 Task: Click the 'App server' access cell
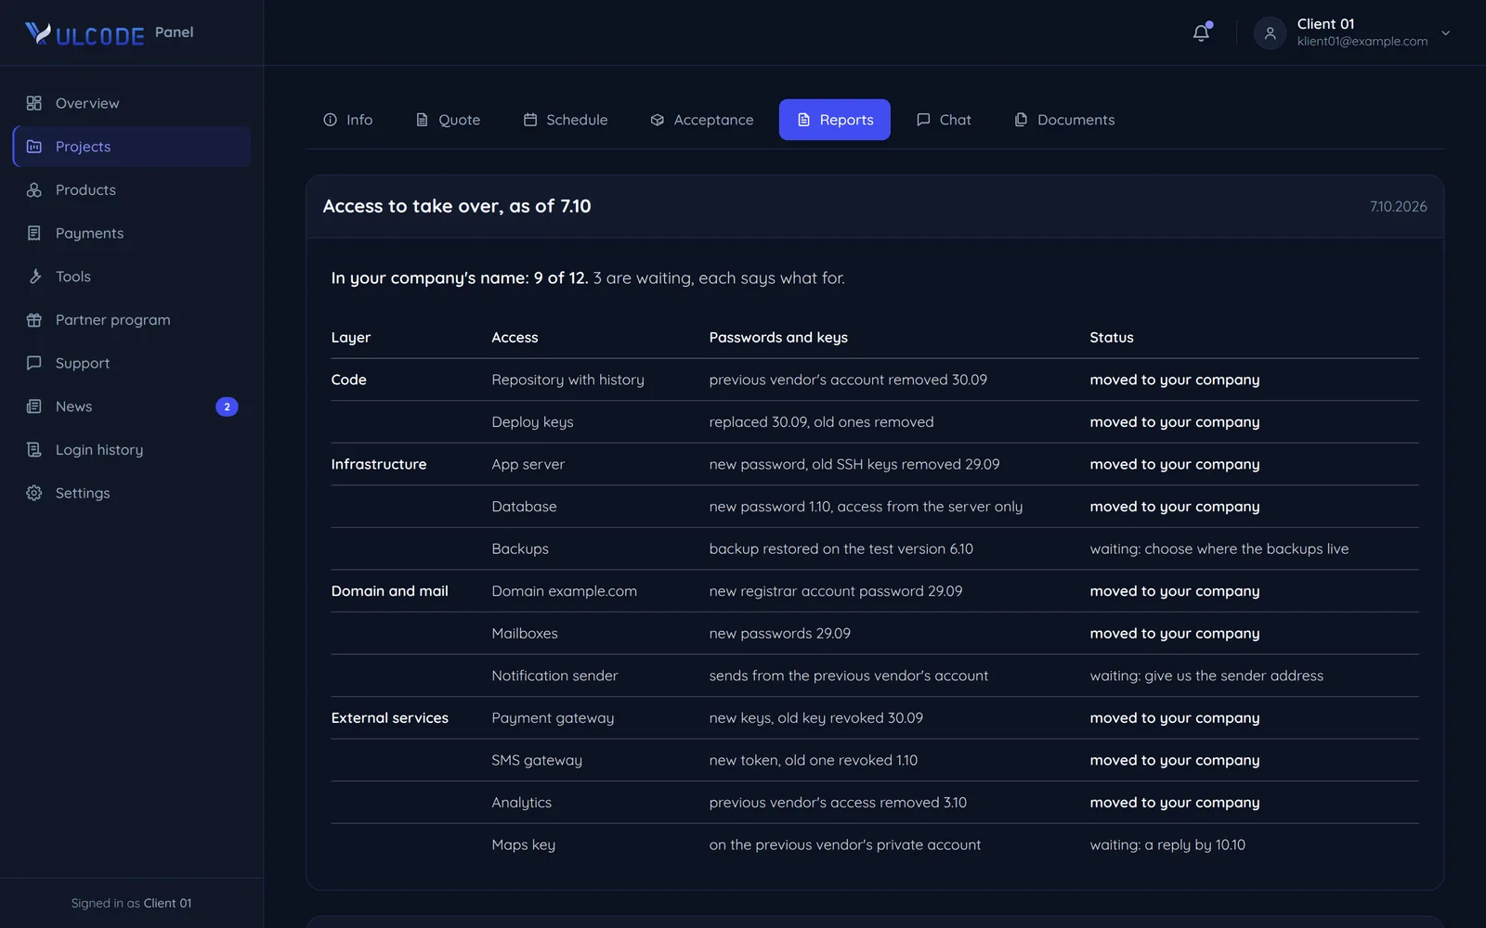pyautogui.click(x=528, y=464)
